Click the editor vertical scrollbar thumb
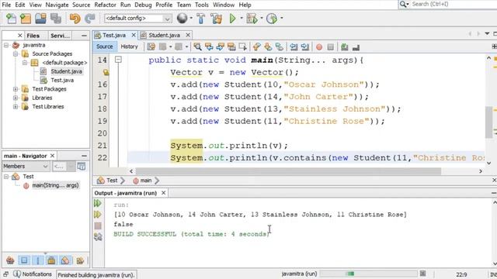 tap(489, 122)
